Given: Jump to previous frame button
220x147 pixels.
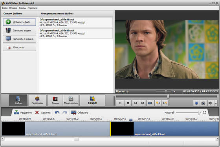Looking at the screenshot, I should click(136, 103).
